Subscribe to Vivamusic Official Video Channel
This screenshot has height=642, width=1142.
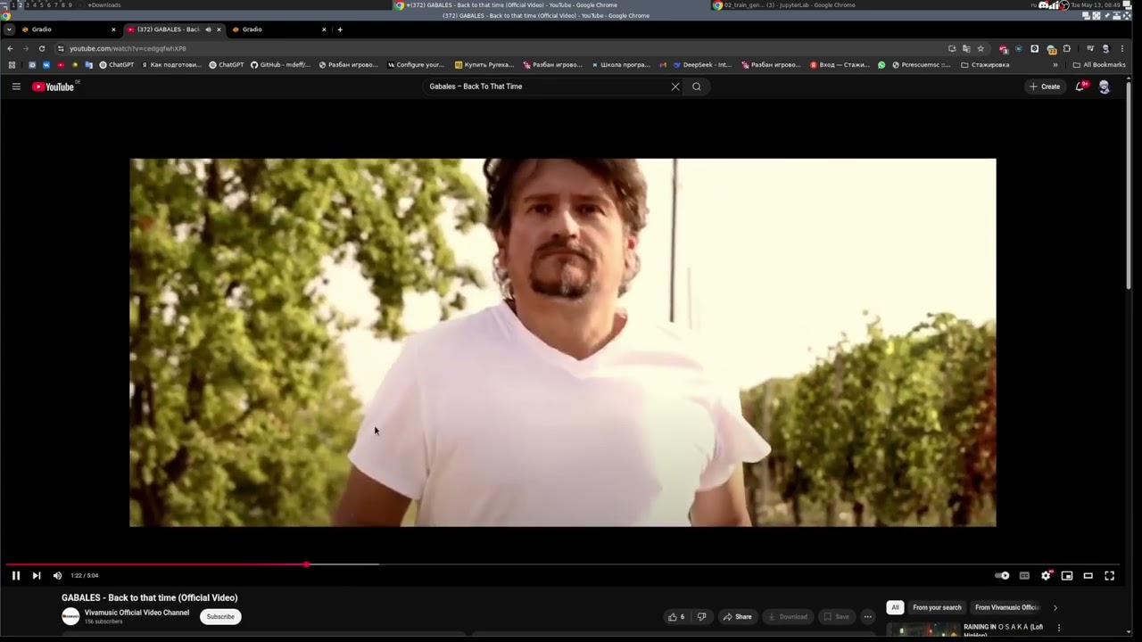tap(220, 616)
